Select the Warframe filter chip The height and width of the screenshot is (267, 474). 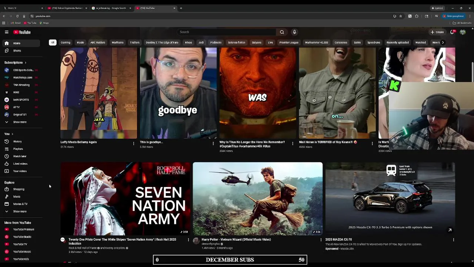click(118, 42)
